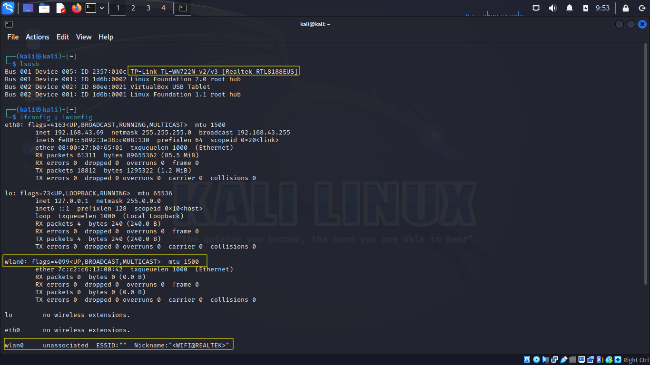
Task: Close the kali@kali terminal window
Action: (x=642, y=24)
